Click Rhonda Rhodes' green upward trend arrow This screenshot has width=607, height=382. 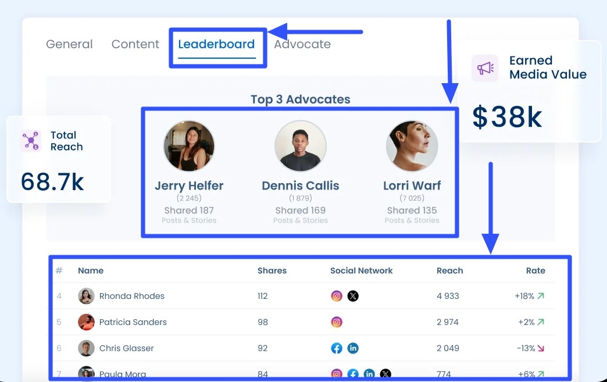[541, 295]
